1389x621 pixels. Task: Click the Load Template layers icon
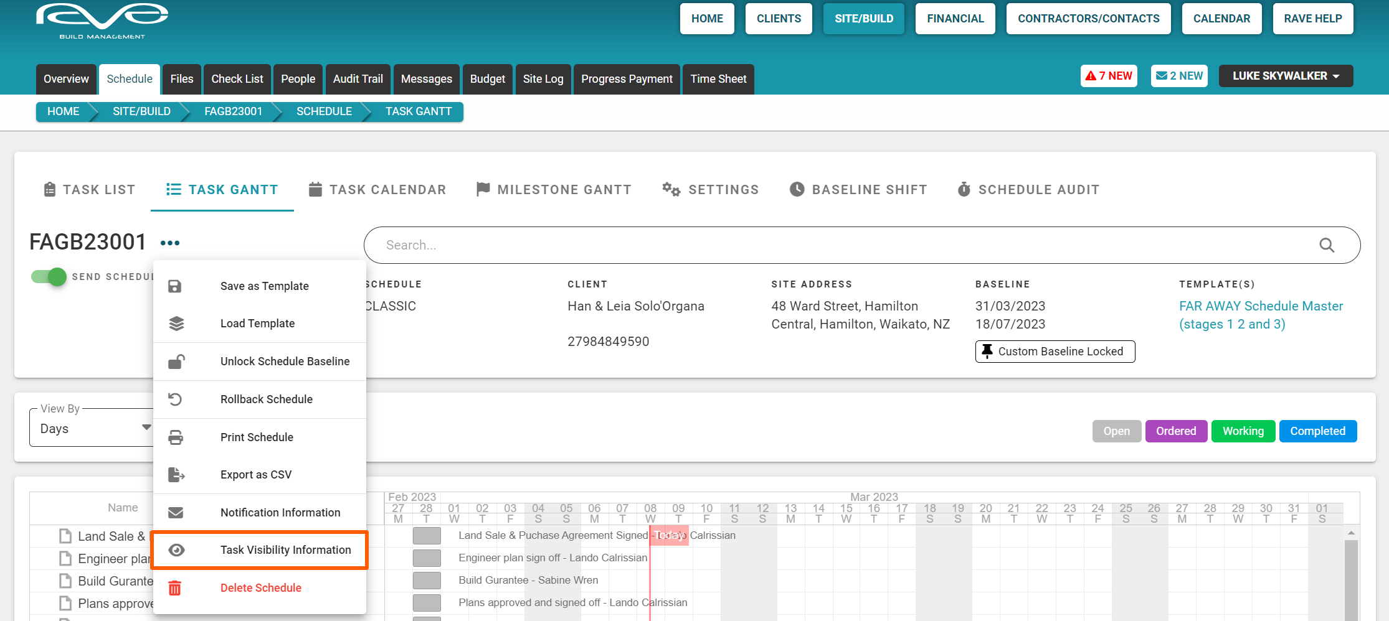coord(176,324)
